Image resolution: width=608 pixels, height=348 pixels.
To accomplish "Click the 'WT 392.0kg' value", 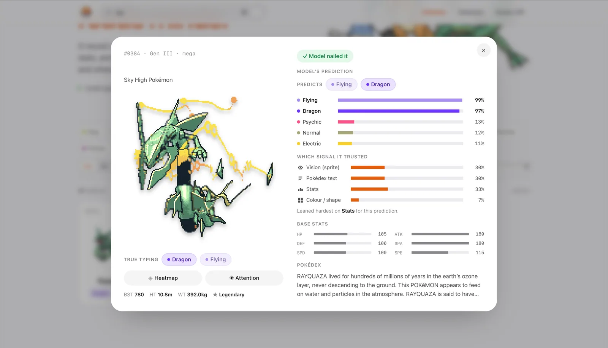I will click(193, 295).
